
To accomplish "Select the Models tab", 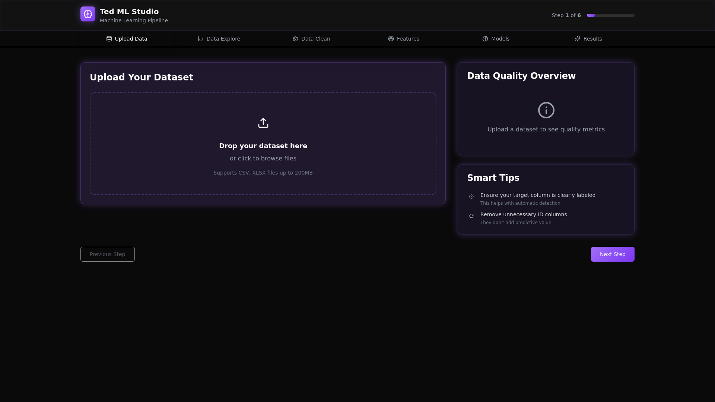I will [x=496, y=39].
